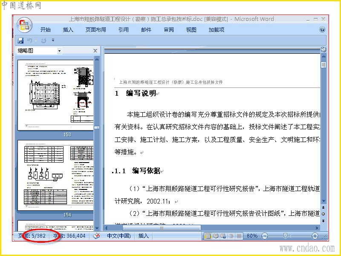Open the 页面布局 ribbon tab
Screen dimensions: 341x256
point(95,29)
